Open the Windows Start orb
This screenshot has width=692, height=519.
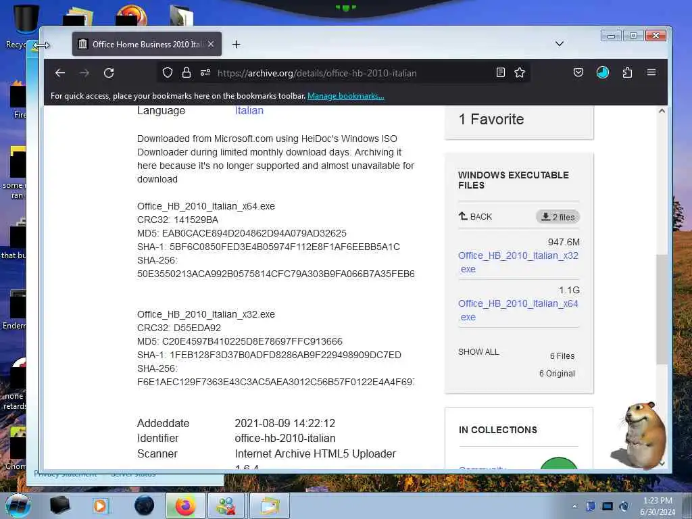(x=18, y=505)
